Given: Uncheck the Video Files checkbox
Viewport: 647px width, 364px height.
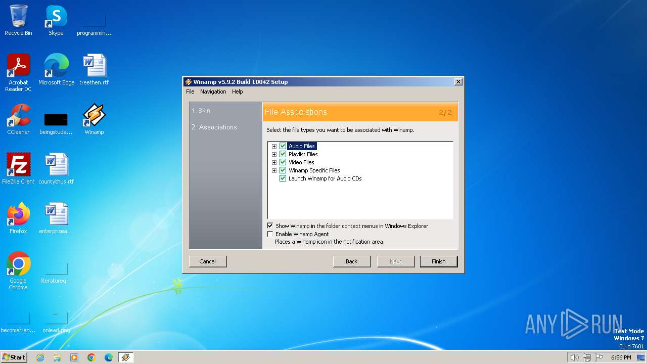Looking at the screenshot, I should point(283,162).
